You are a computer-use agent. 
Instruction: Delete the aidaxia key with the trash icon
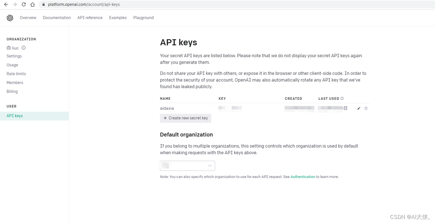(x=366, y=108)
